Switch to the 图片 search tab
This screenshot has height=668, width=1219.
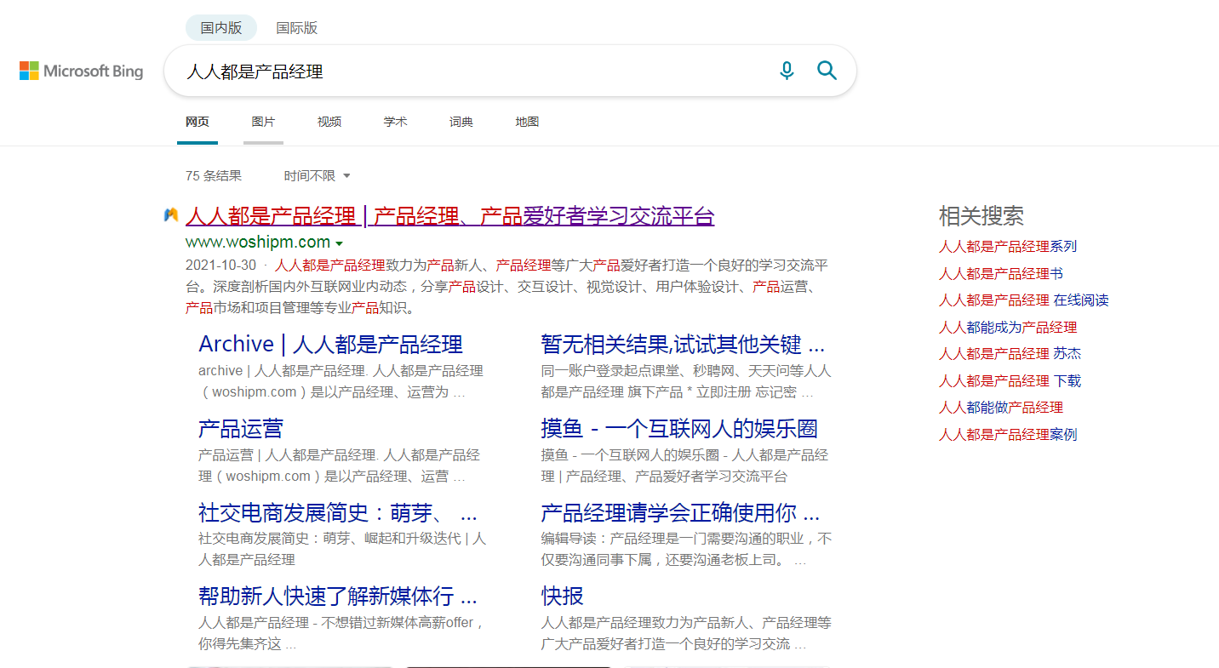pos(263,122)
